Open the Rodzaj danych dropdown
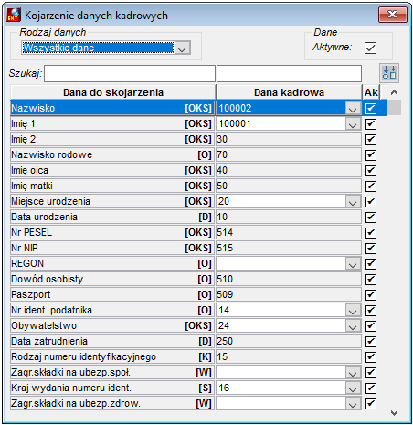The width and height of the screenshot is (413, 425). tap(183, 48)
